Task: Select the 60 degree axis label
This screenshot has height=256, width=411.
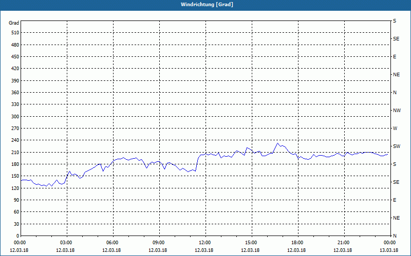Action: click(x=16, y=212)
